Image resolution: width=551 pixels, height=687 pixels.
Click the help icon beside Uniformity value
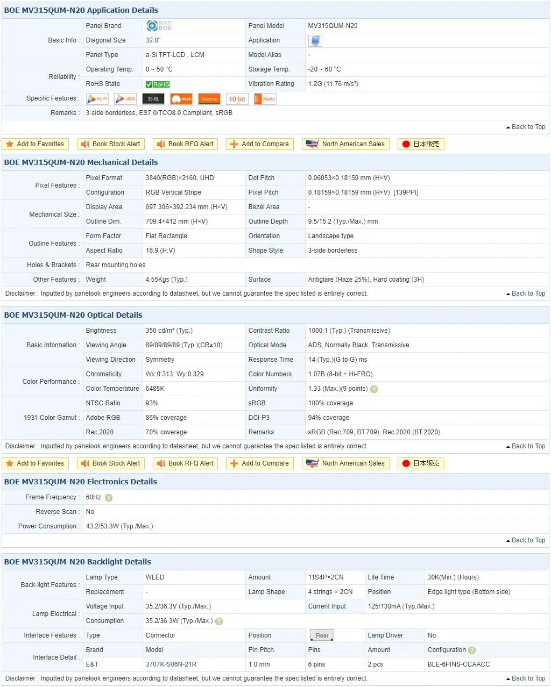[374, 389]
